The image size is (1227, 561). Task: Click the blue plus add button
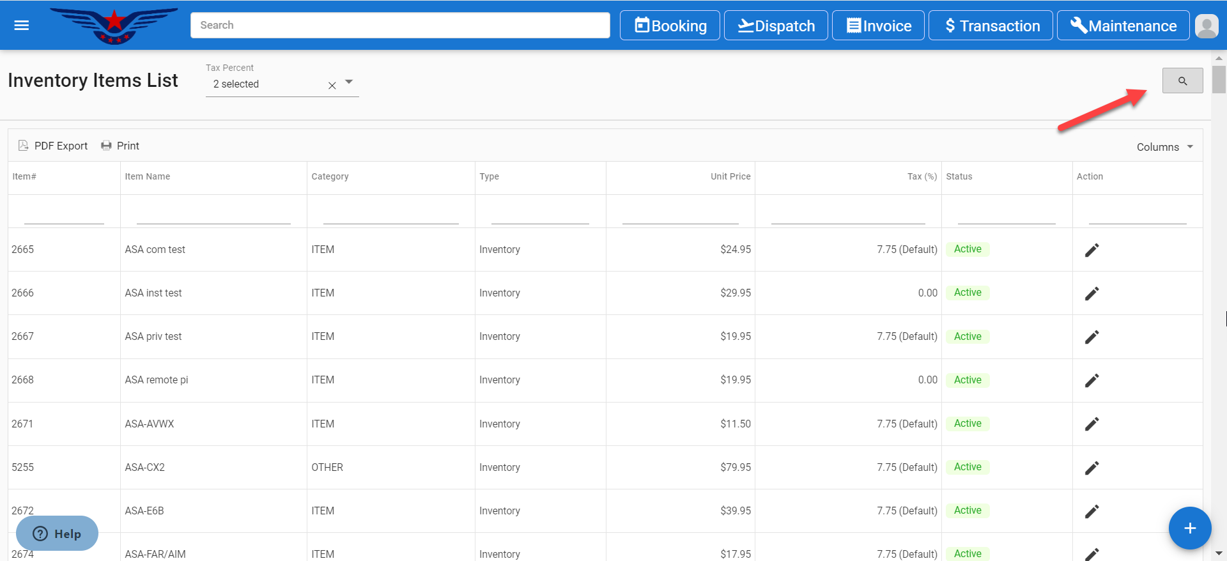tap(1189, 528)
